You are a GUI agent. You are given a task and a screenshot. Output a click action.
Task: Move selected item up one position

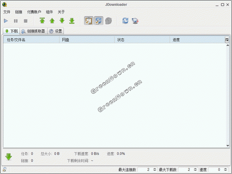[52, 20]
